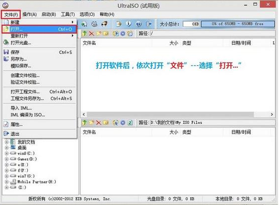Click the ISO pane scrollbar left arrow
This screenshot has height=205, width=279.
tap(84, 114)
